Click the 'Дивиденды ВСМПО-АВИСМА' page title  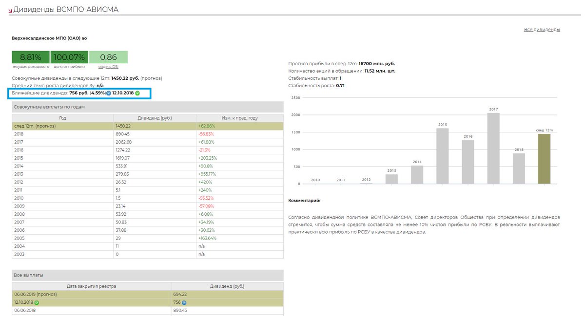66,9
